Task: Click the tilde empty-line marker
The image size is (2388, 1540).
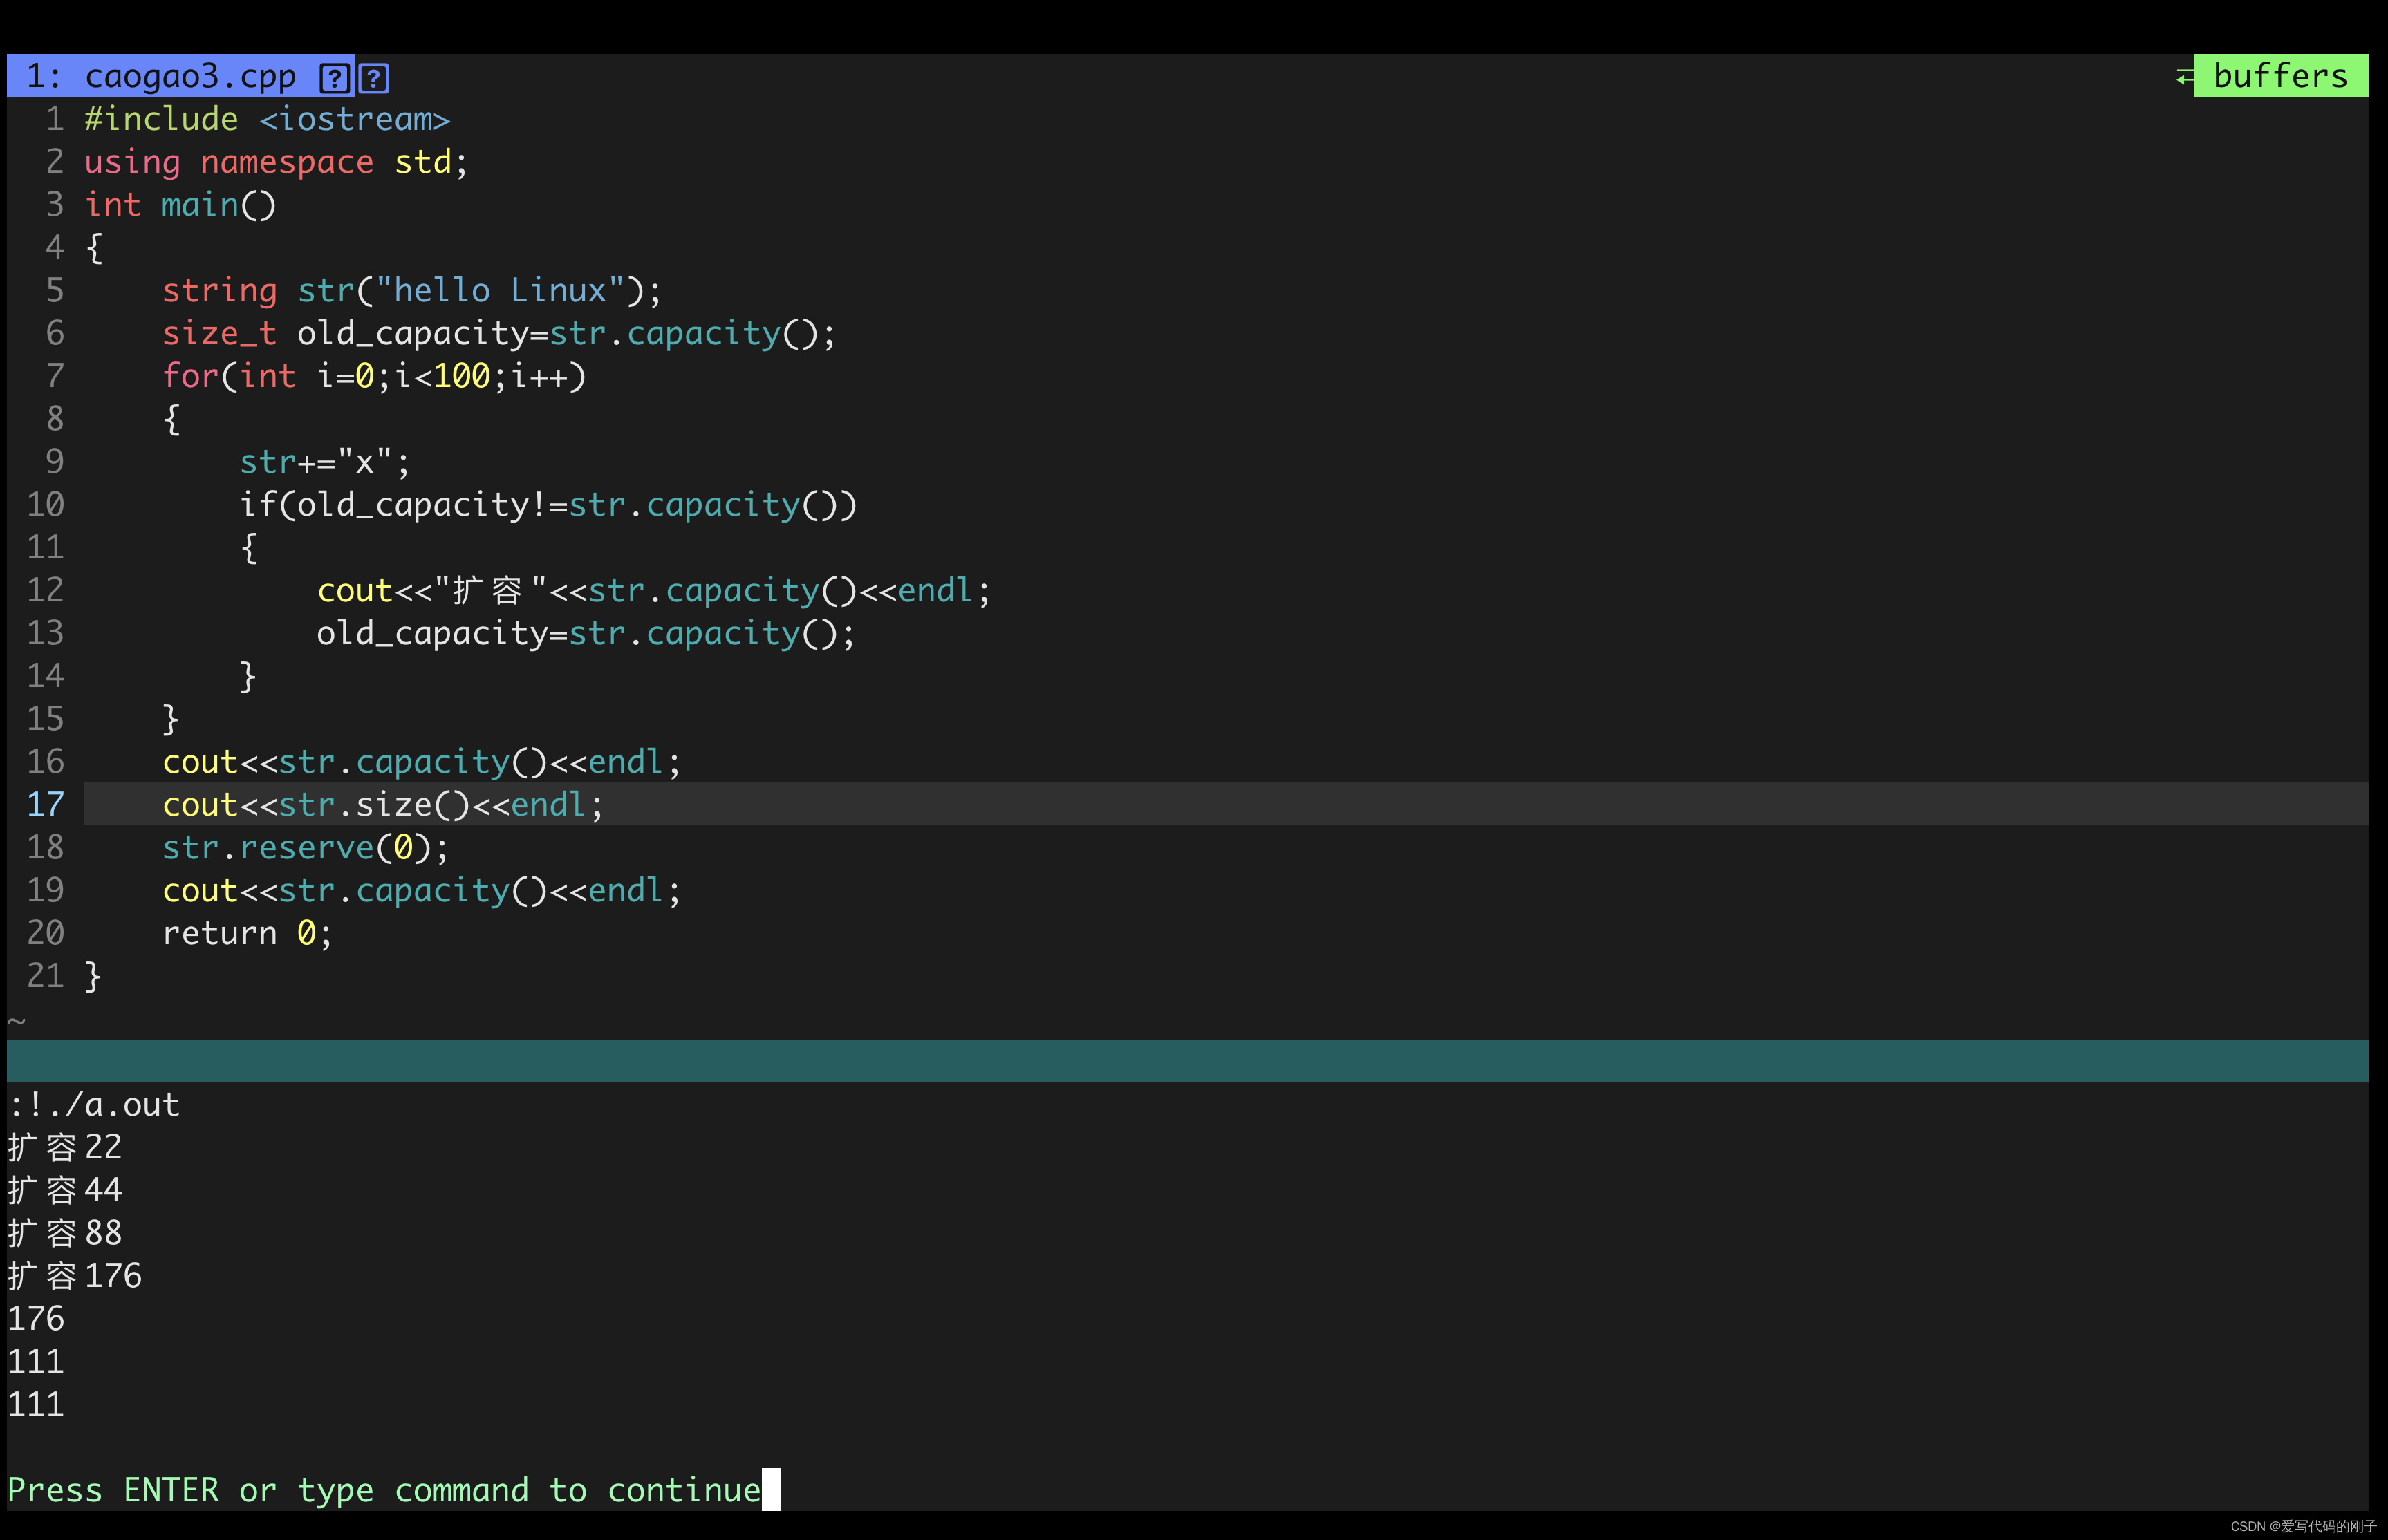Action: pyautogui.click(x=16, y=1021)
